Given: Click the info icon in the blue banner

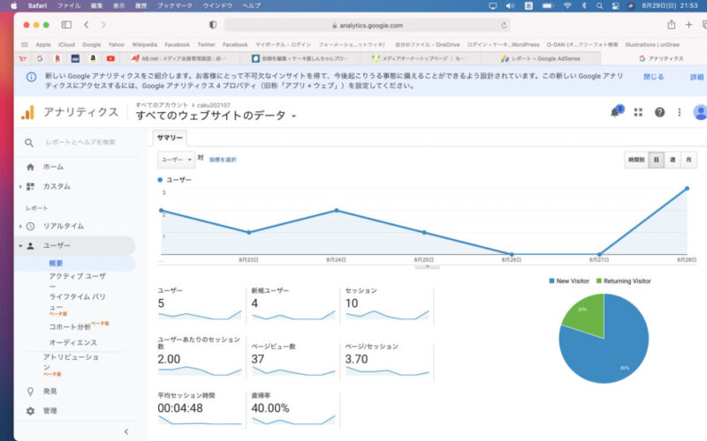Looking at the screenshot, I should click(x=31, y=77).
